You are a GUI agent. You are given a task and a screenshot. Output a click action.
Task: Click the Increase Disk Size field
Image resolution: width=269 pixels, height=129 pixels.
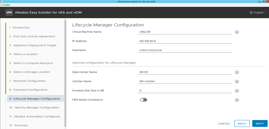click(x=185, y=90)
